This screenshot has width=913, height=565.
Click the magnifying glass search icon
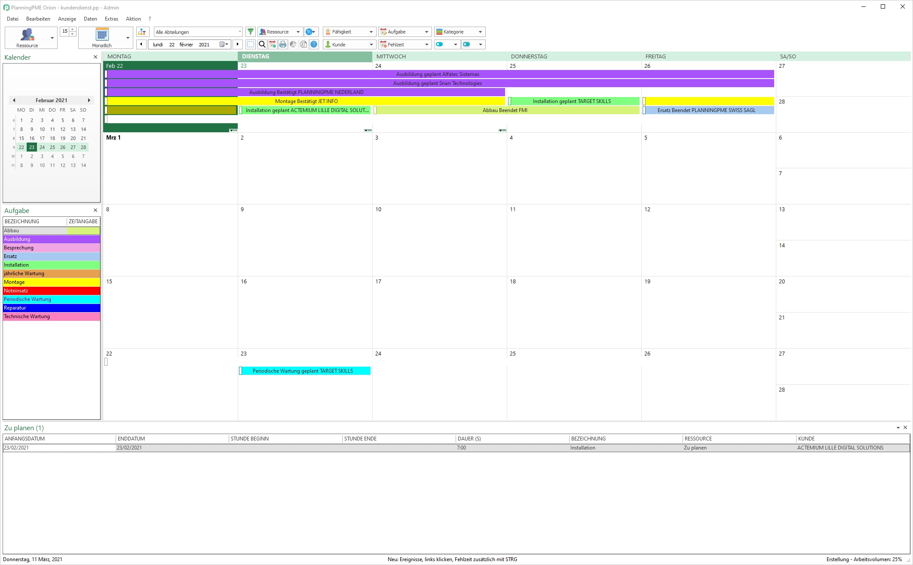pos(262,44)
